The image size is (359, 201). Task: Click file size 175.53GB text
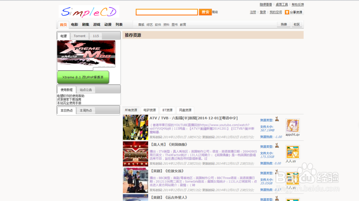point(267,157)
